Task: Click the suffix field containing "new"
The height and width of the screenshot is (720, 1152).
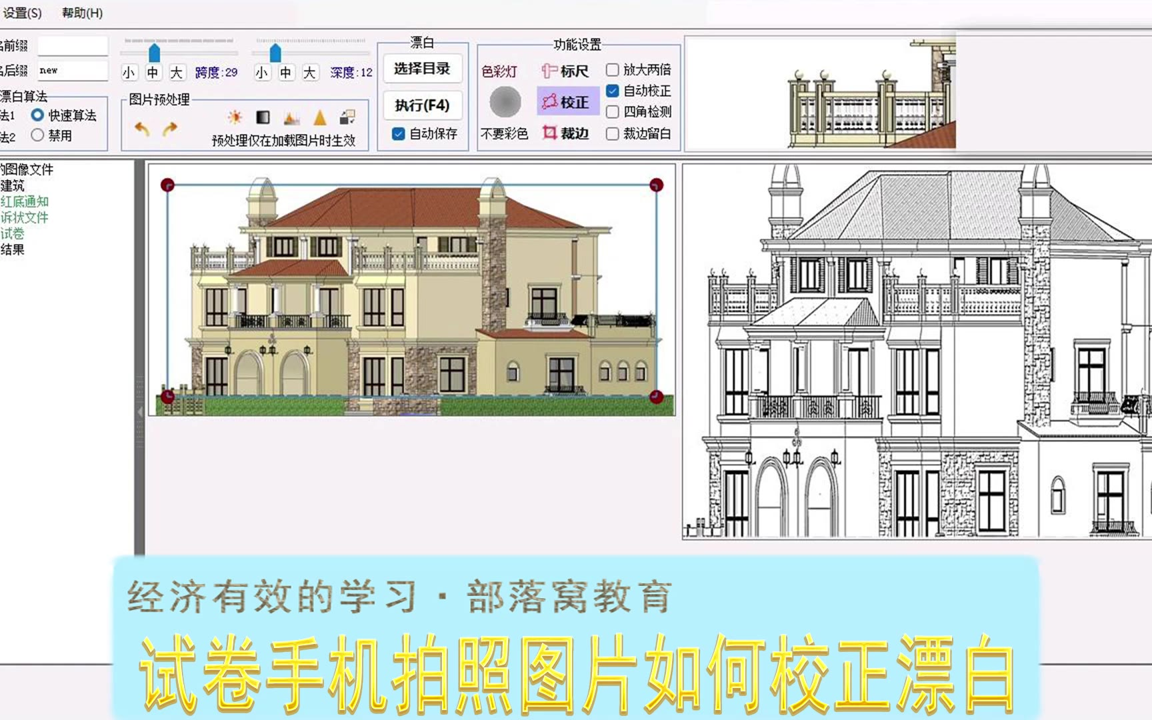Action: (72, 71)
